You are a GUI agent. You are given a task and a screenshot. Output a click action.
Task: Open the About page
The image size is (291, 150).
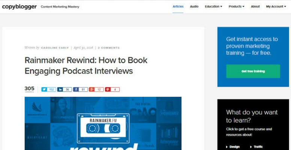point(255,6)
